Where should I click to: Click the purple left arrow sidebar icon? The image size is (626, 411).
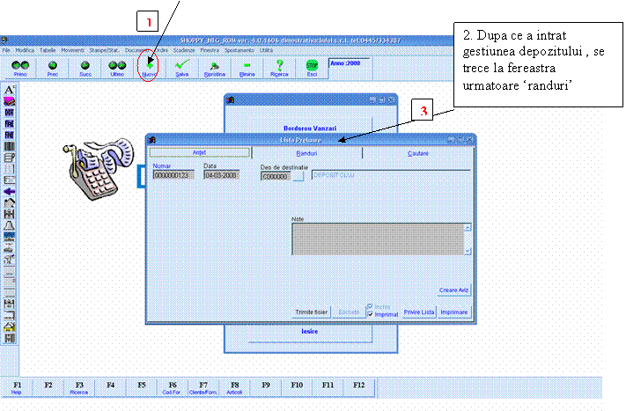(10, 190)
